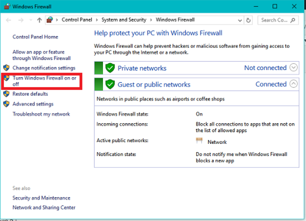Click the search magnifier icon
Screen dimensions: 306x221
(293, 20)
